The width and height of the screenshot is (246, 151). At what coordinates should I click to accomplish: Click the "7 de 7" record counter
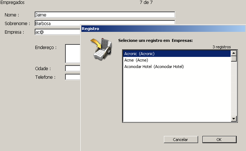click(x=146, y=3)
